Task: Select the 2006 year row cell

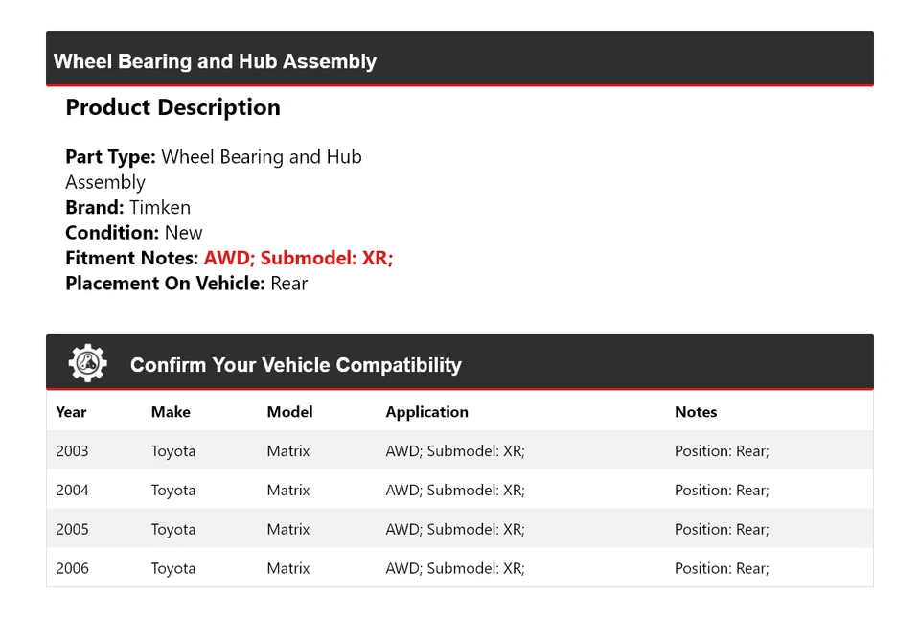Action: coord(72,568)
